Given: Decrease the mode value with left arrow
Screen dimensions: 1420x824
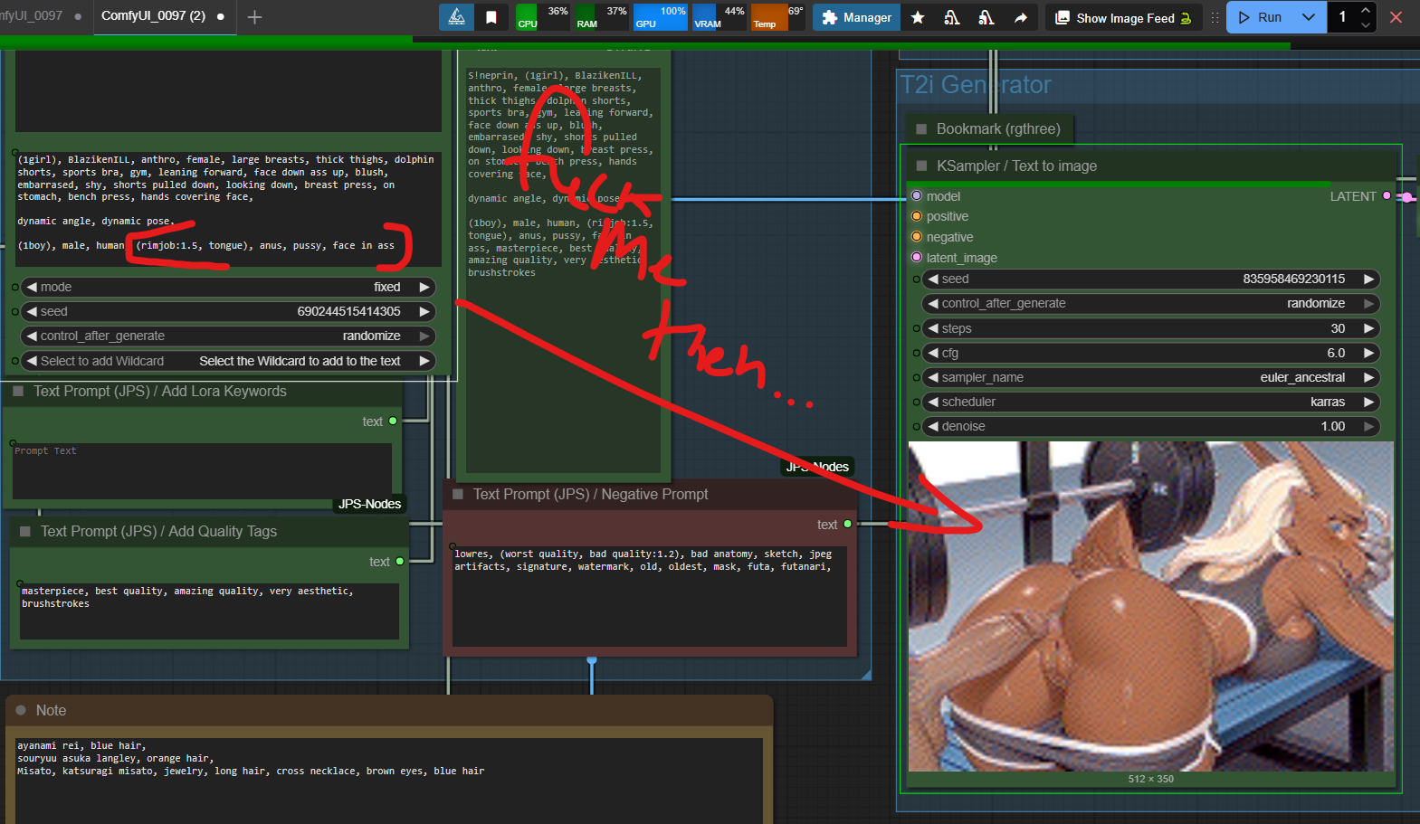Looking at the screenshot, I should point(32,287).
